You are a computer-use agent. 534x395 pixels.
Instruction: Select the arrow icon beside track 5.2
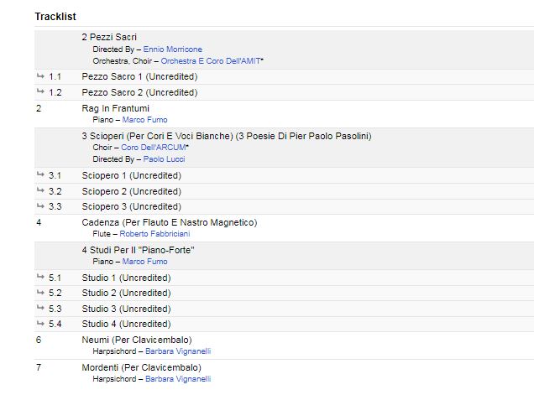pyautogui.click(x=41, y=293)
